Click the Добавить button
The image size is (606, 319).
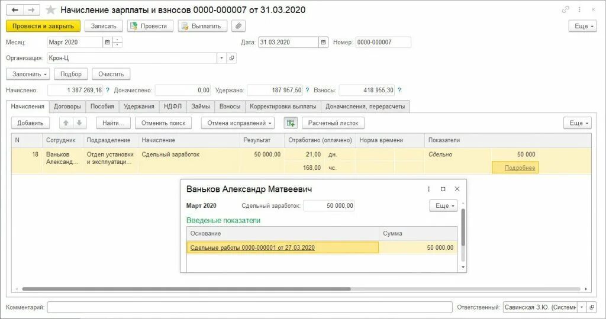click(31, 123)
